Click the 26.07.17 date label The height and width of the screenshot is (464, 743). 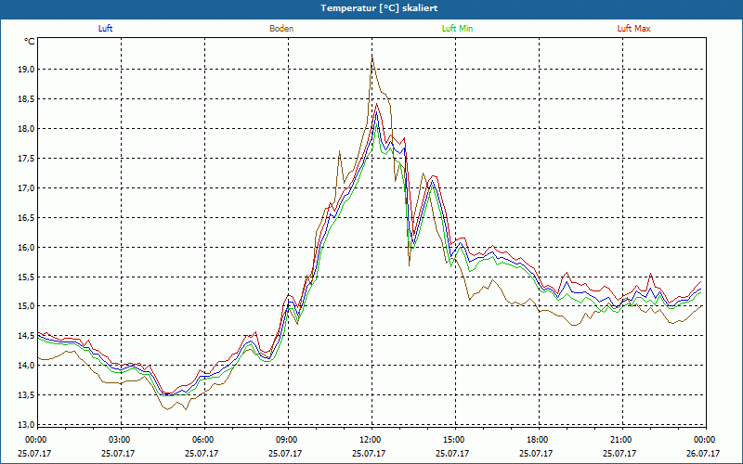pos(703,453)
